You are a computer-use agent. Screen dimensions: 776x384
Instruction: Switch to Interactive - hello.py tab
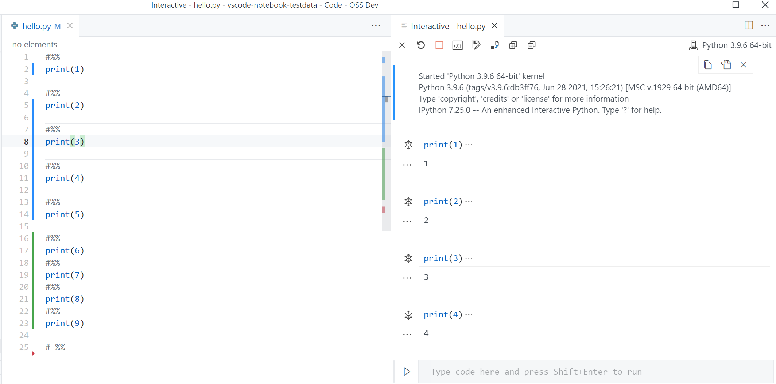click(x=448, y=26)
